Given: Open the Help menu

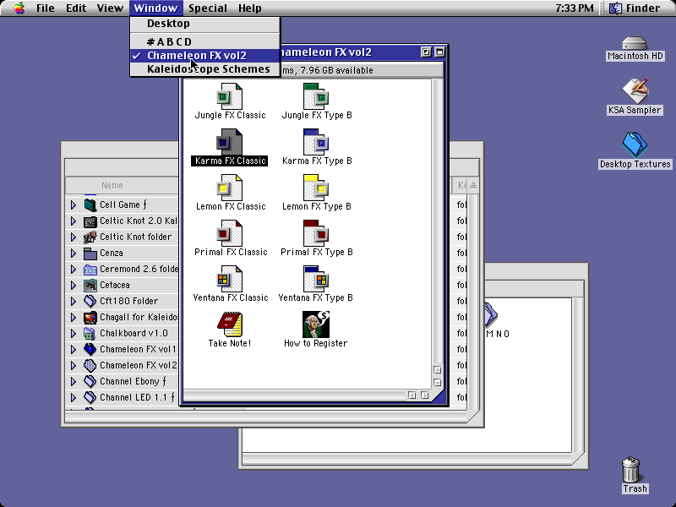Looking at the screenshot, I should [249, 8].
